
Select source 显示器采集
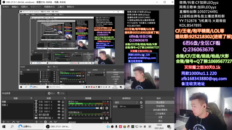[44, 115]
